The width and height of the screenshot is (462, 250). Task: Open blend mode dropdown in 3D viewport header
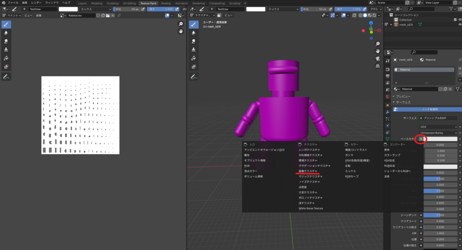[x=283, y=9]
